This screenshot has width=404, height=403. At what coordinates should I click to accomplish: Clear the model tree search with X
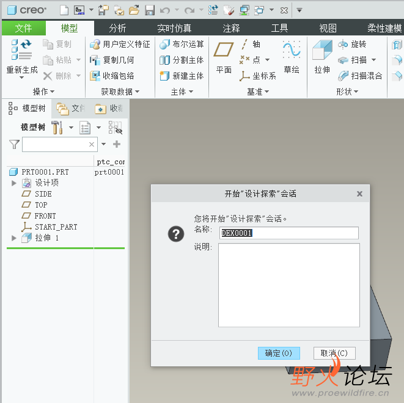92,144
